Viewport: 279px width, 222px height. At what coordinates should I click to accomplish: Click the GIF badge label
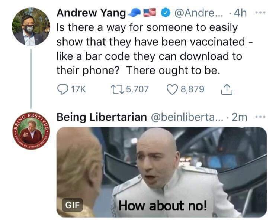pyautogui.click(x=73, y=205)
